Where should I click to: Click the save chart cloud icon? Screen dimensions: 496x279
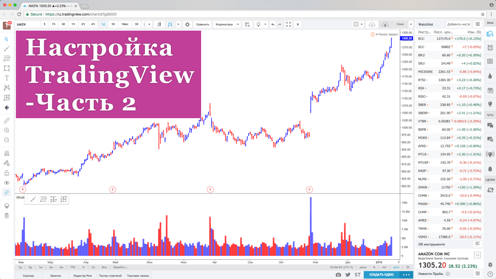click(x=385, y=24)
